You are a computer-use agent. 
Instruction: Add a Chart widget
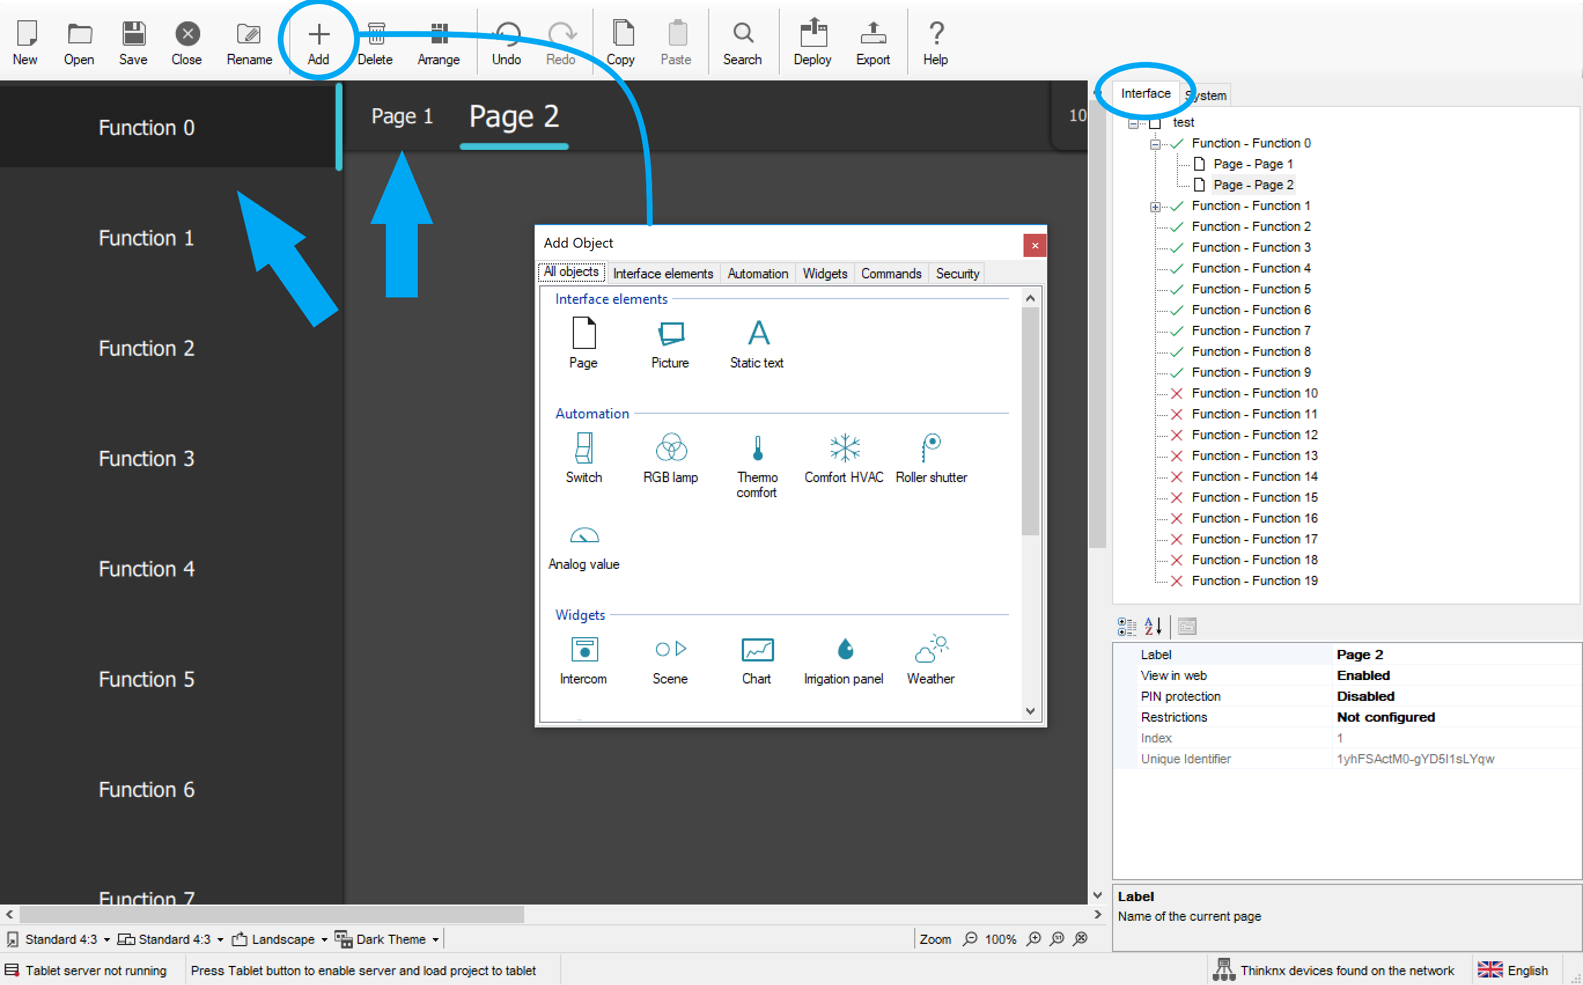757,649
